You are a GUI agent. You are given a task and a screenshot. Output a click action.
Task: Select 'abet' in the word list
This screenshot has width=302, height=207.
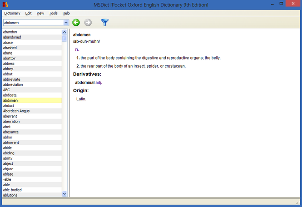32,127
